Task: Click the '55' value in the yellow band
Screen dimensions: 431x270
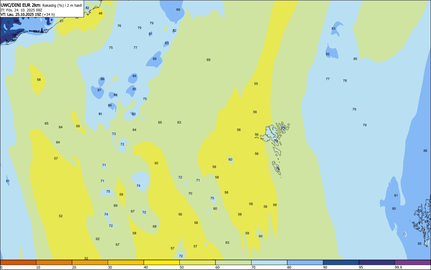Action: 256,84
